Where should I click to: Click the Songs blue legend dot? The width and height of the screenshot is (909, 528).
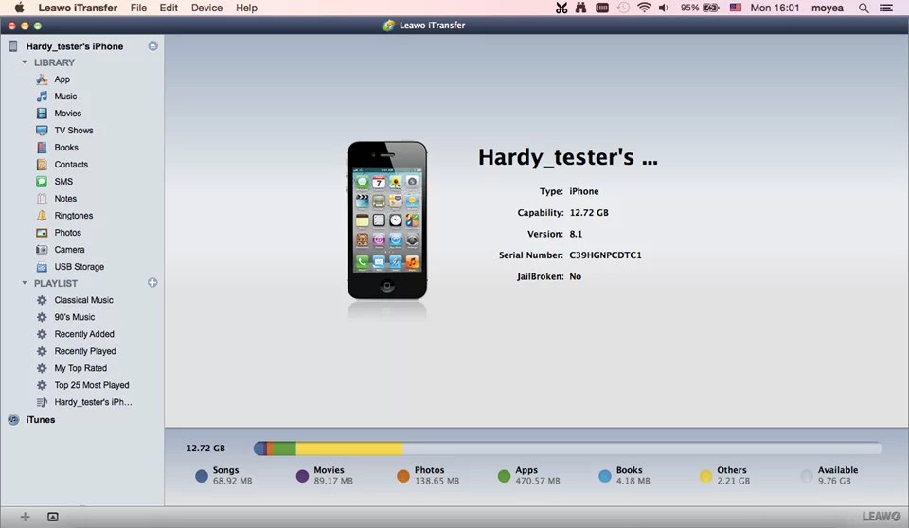[x=202, y=476]
